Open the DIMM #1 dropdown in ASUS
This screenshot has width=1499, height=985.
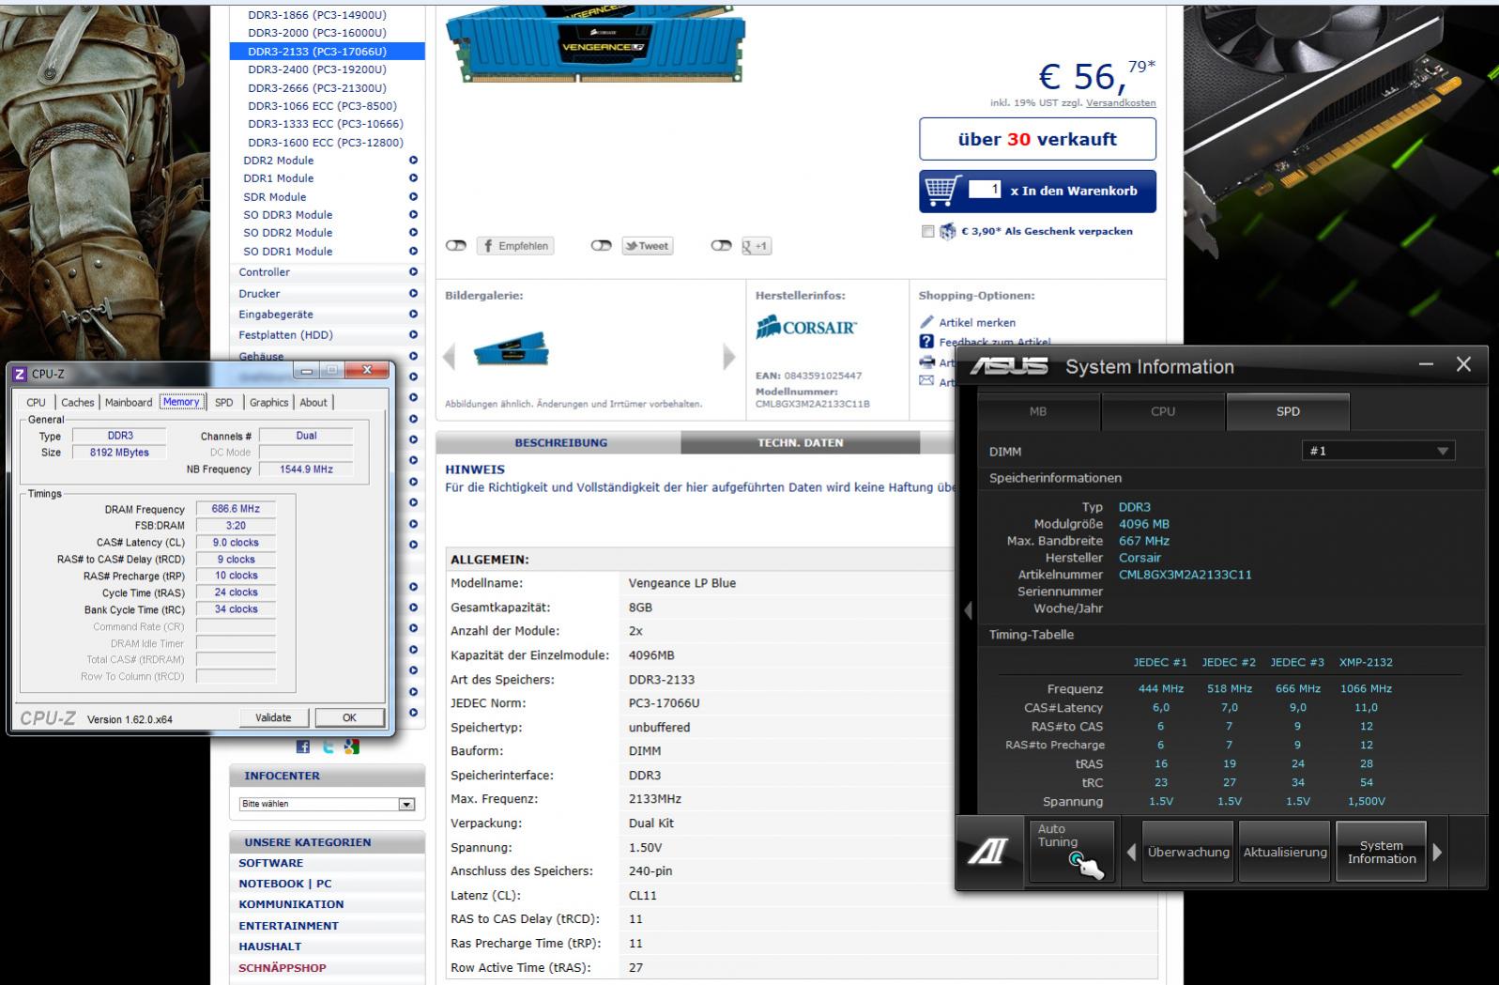1378,451
